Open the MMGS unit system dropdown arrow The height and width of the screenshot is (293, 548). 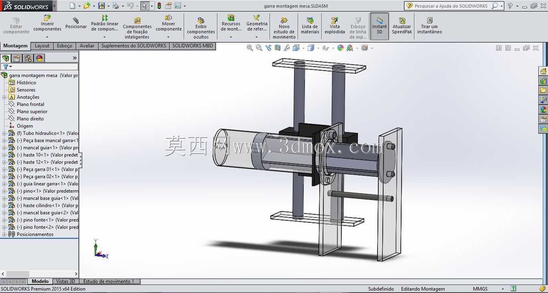[x=503, y=289]
